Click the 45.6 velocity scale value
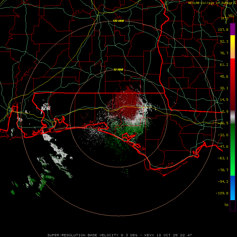Image resolution: width=237 pixels, height=237 pixels. [x=224, y=76]
